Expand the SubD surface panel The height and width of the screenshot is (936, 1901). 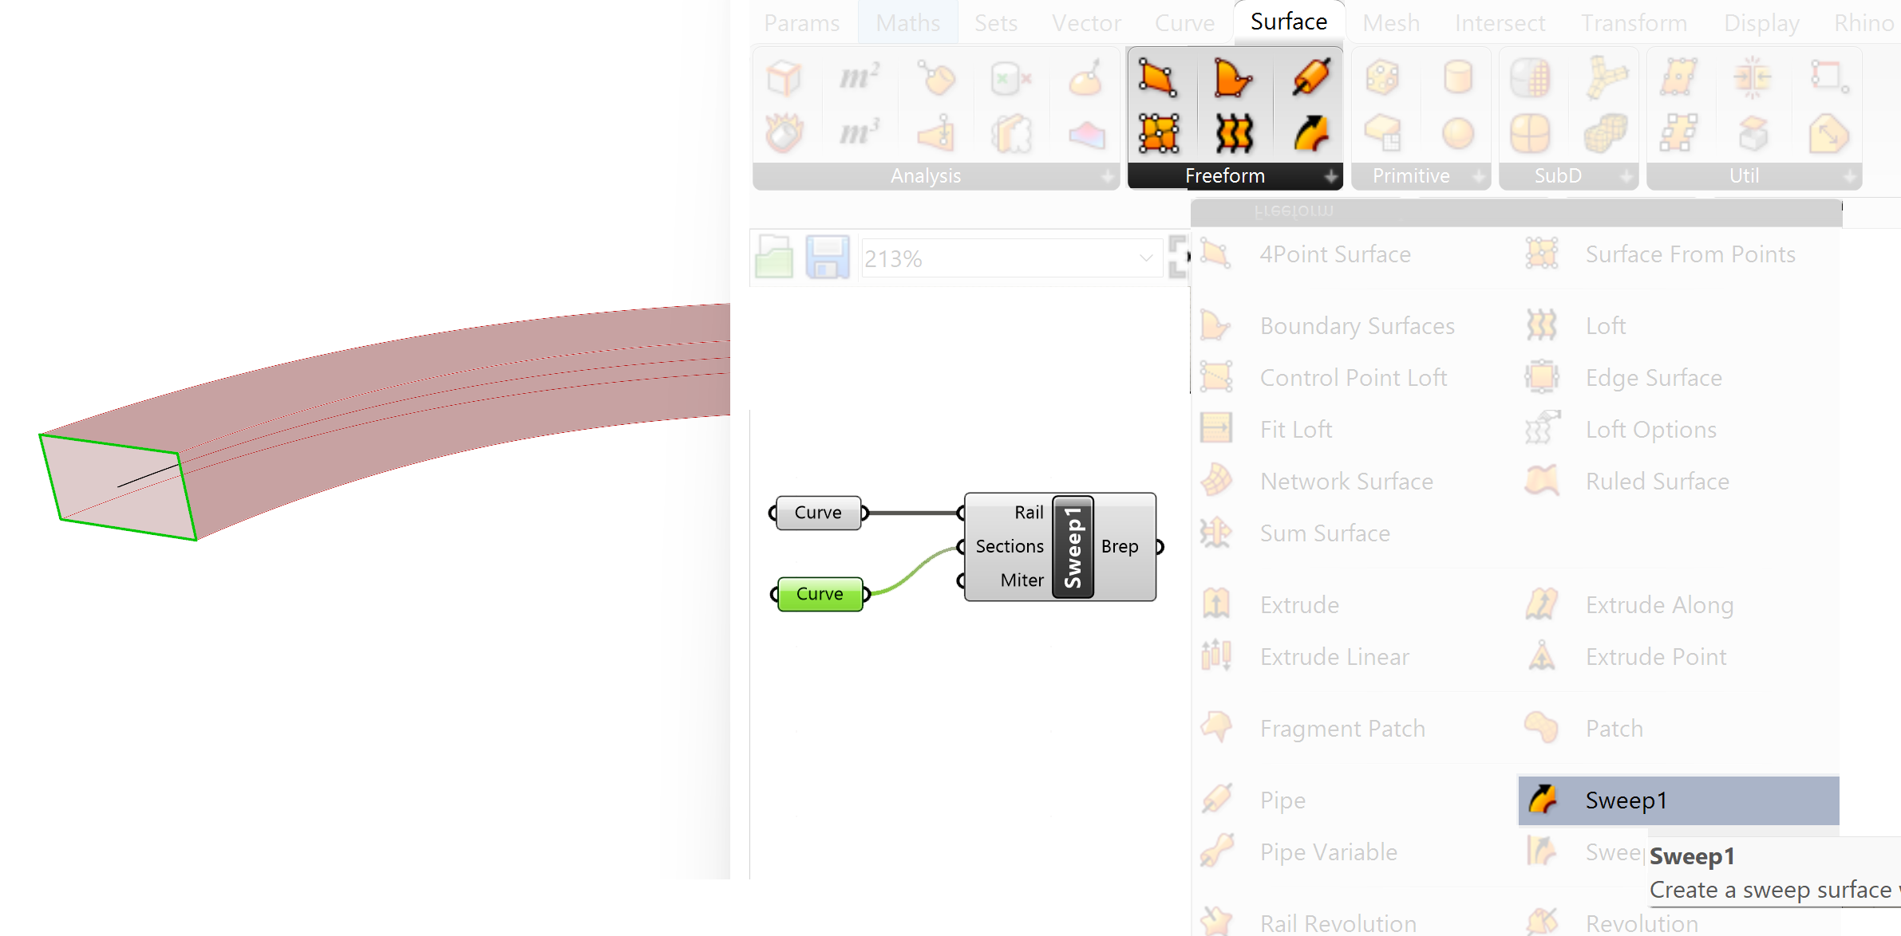pos(1622,175)
